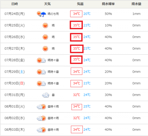This screenshot has height=136, width=148.
Task: Click the 曇時々晴 label for 08月02日
Action: click(53, 118)
